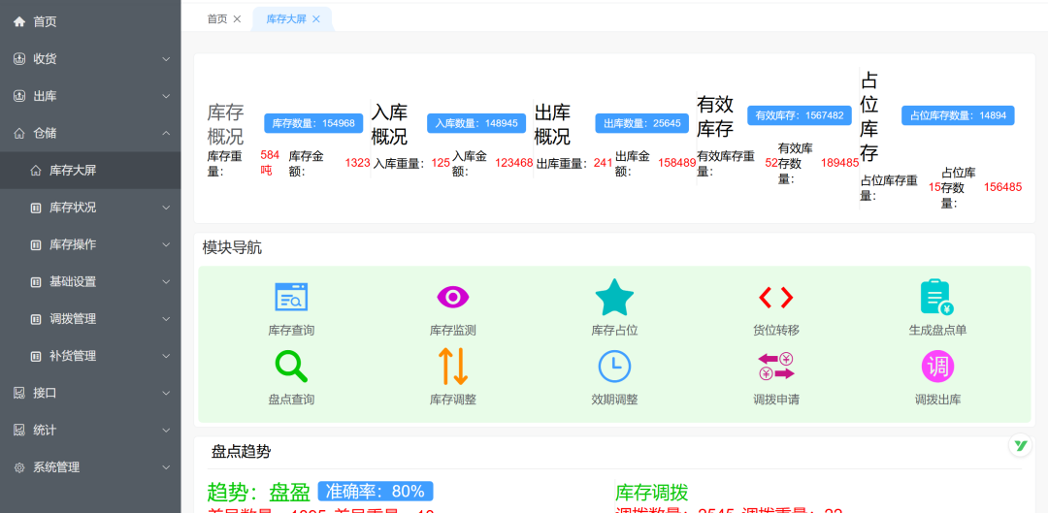Expand 库存状况 submenu
This screenshot has width=1048, height=513.
coord(99,208)
